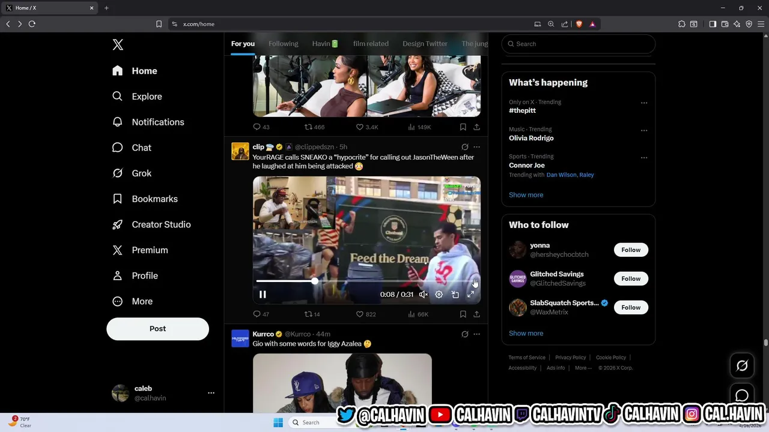Open Explore in the sidebar

[137, 97]
